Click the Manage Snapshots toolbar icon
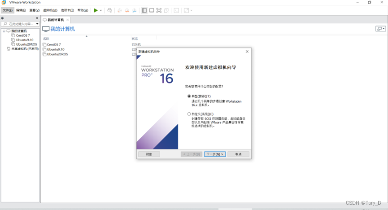The image size is (388, 210). [135, 10]
